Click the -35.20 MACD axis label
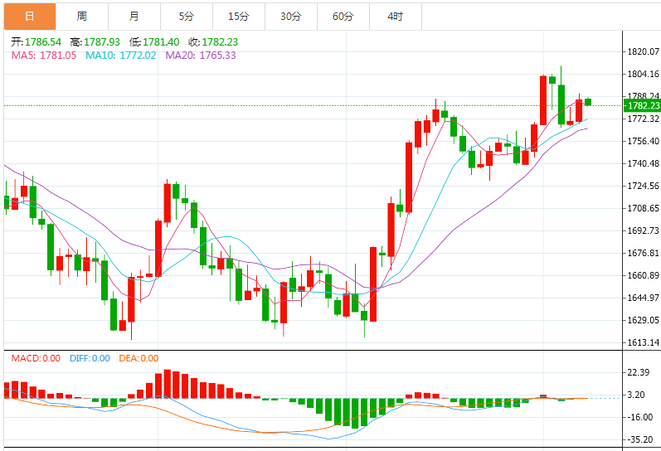This screenshot has width=661, height=451. [640, 439]
